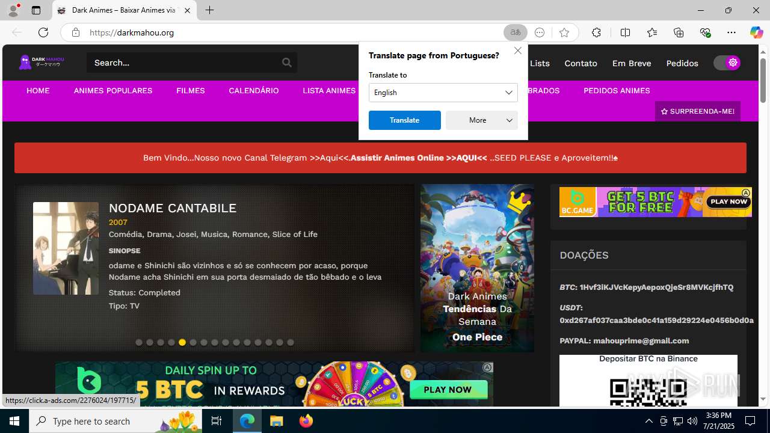Open tab actions menu icon
The image size is (770, 433).
coord(36,10)
